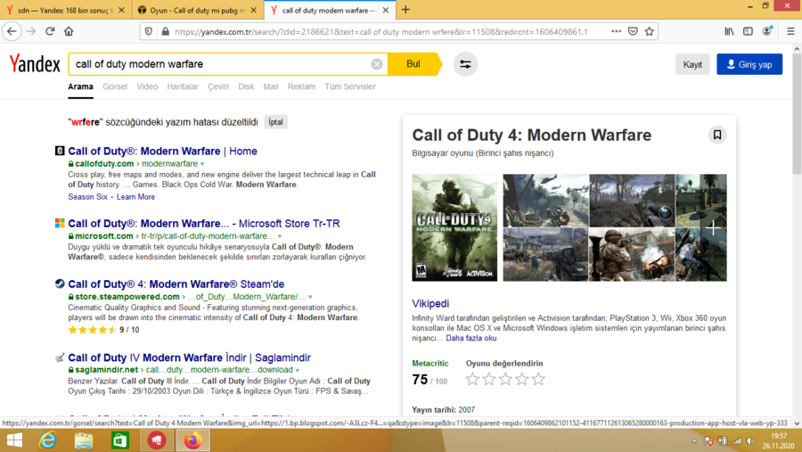Viewport: 802px width, 452px height.
Task: Open the Steam'de search result
Action: 176,284
